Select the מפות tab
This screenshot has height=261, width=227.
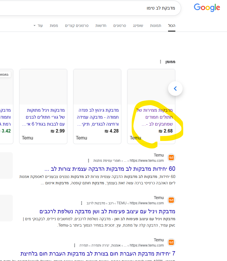[x=54, y=26]
